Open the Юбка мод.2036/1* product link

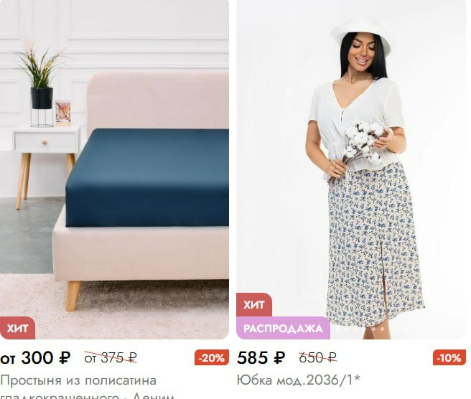(298, 380)
